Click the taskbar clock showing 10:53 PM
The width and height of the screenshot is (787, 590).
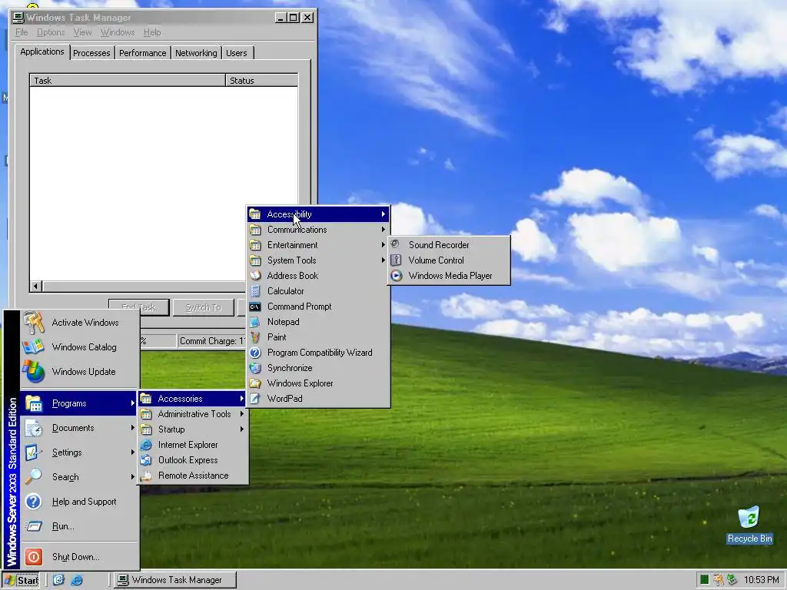point(762,580)
